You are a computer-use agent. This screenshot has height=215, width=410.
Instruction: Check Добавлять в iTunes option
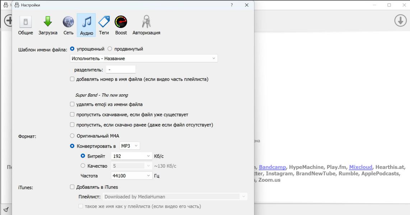[72, 187]
